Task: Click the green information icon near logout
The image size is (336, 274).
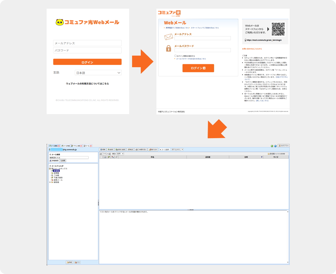Action: point(272,146)
